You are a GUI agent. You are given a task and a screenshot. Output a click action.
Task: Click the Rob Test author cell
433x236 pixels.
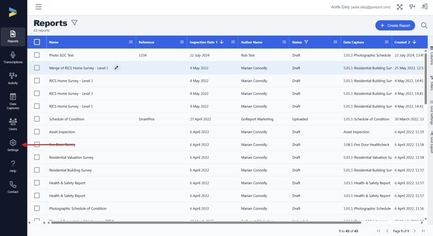pyautogui.click(x=248, y=55)
